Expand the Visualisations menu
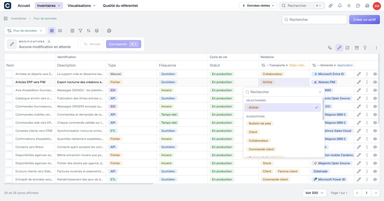384x201 pixels. pyautogui.click(x=82, y=6)
